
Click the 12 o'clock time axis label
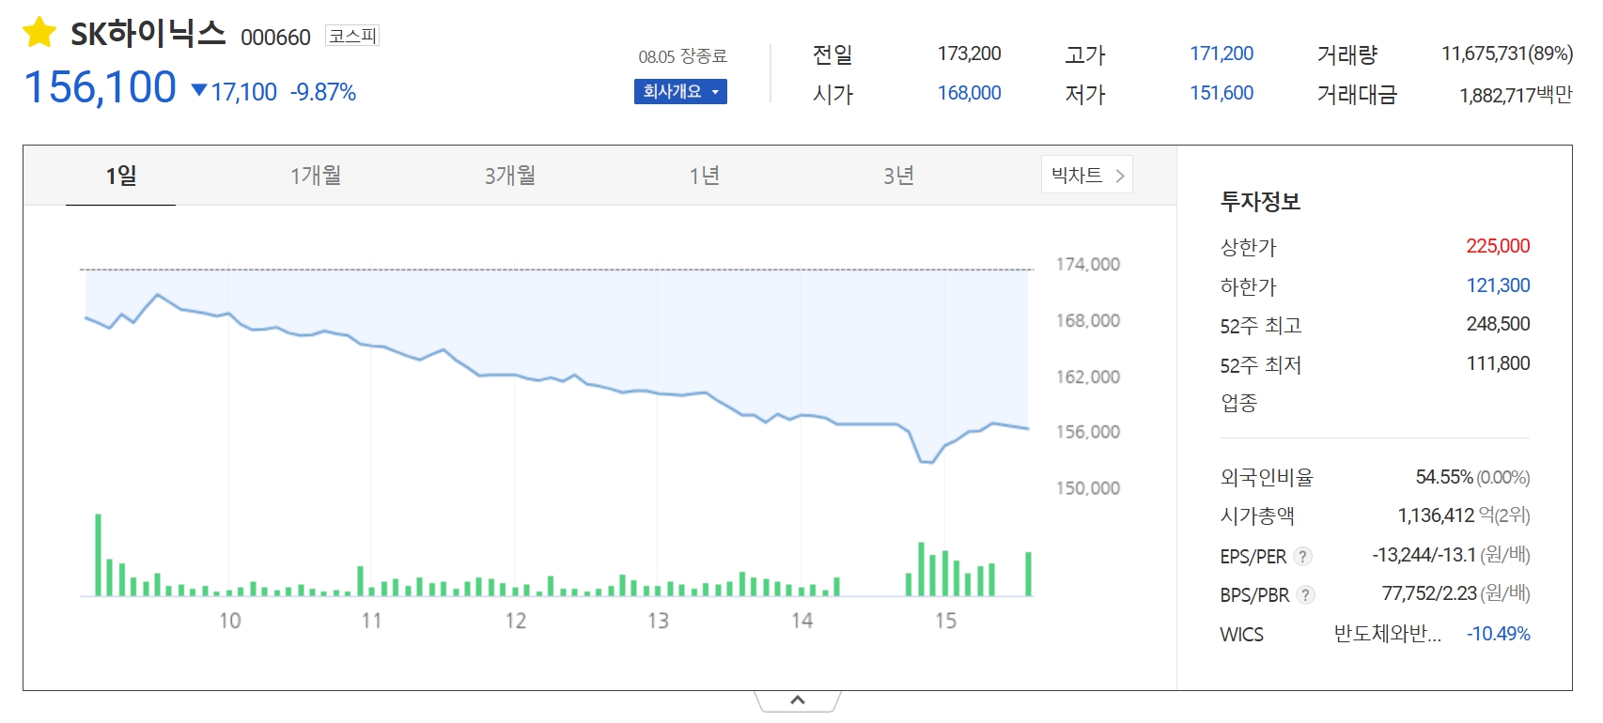coord(516,621)
